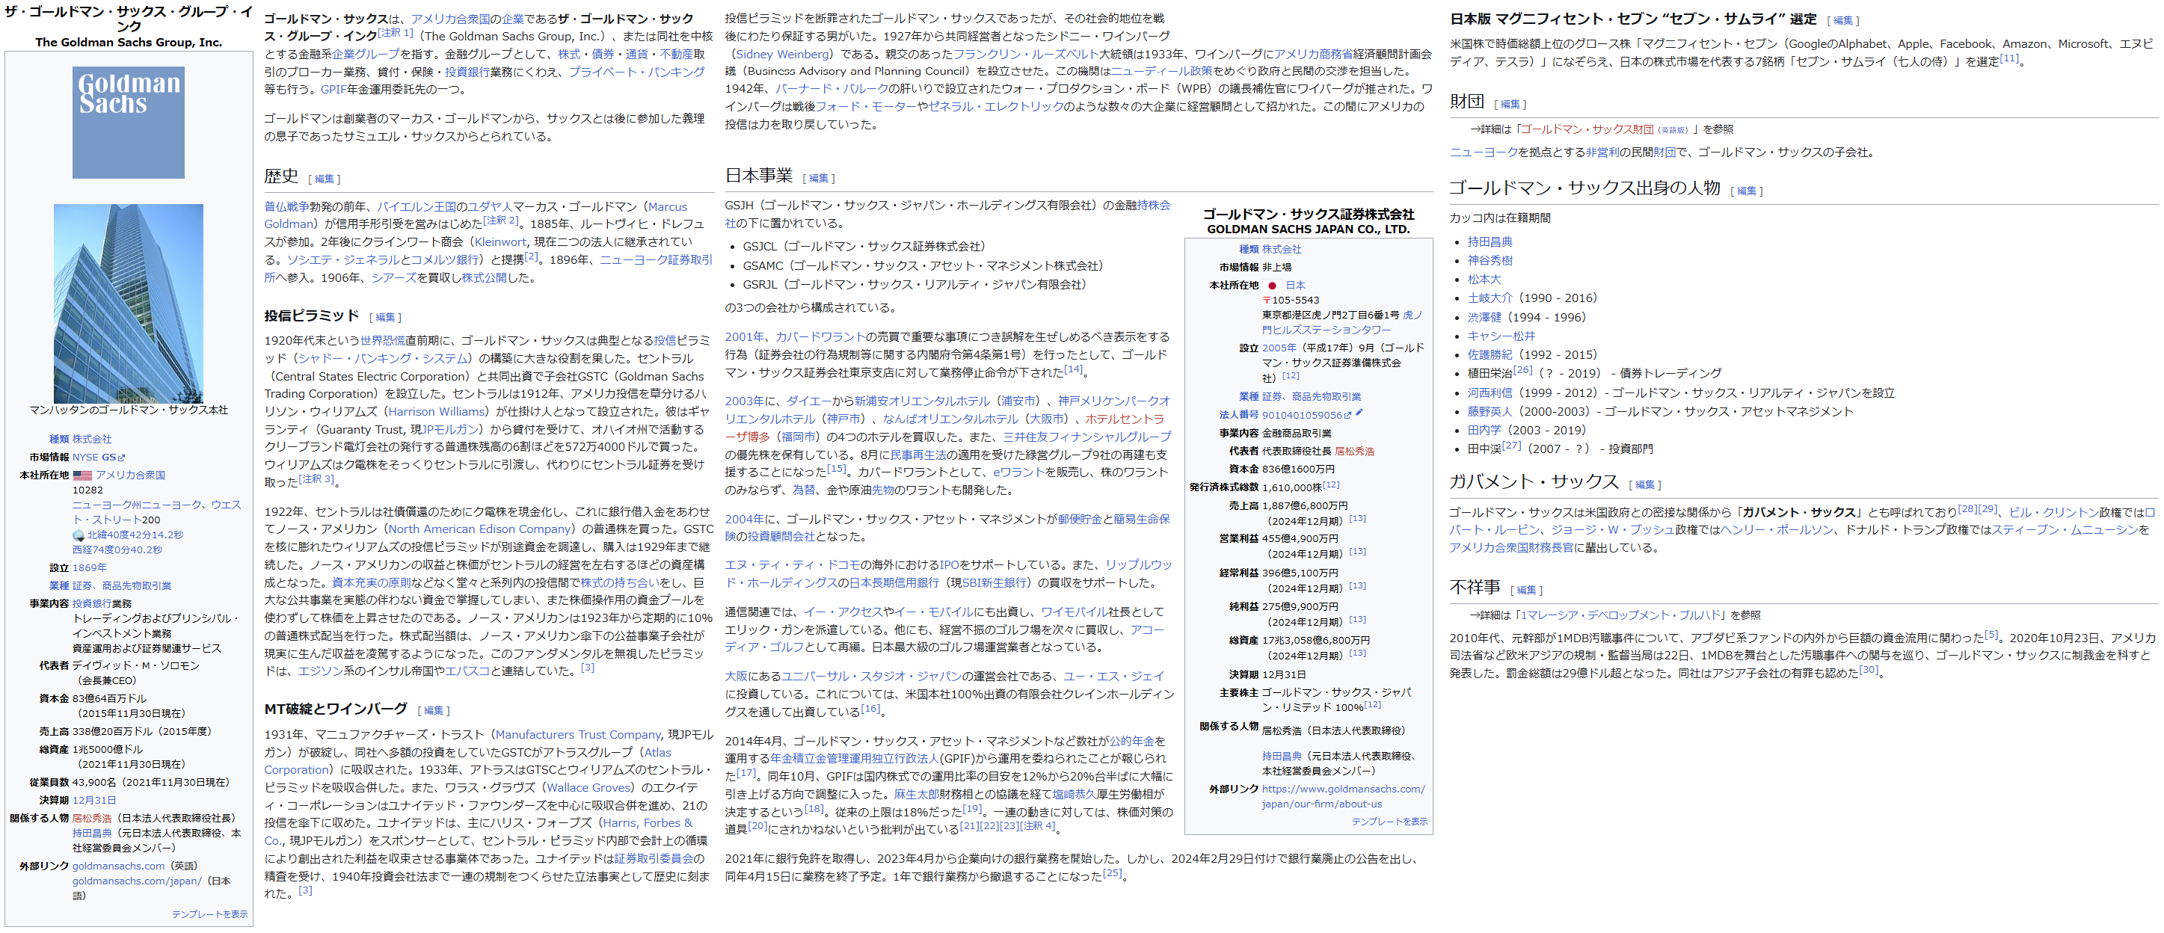This screenshot has width=2164, height=933.
Task: Show template in the Goldman Sachs Group infobox
Action: coord(210,914)
